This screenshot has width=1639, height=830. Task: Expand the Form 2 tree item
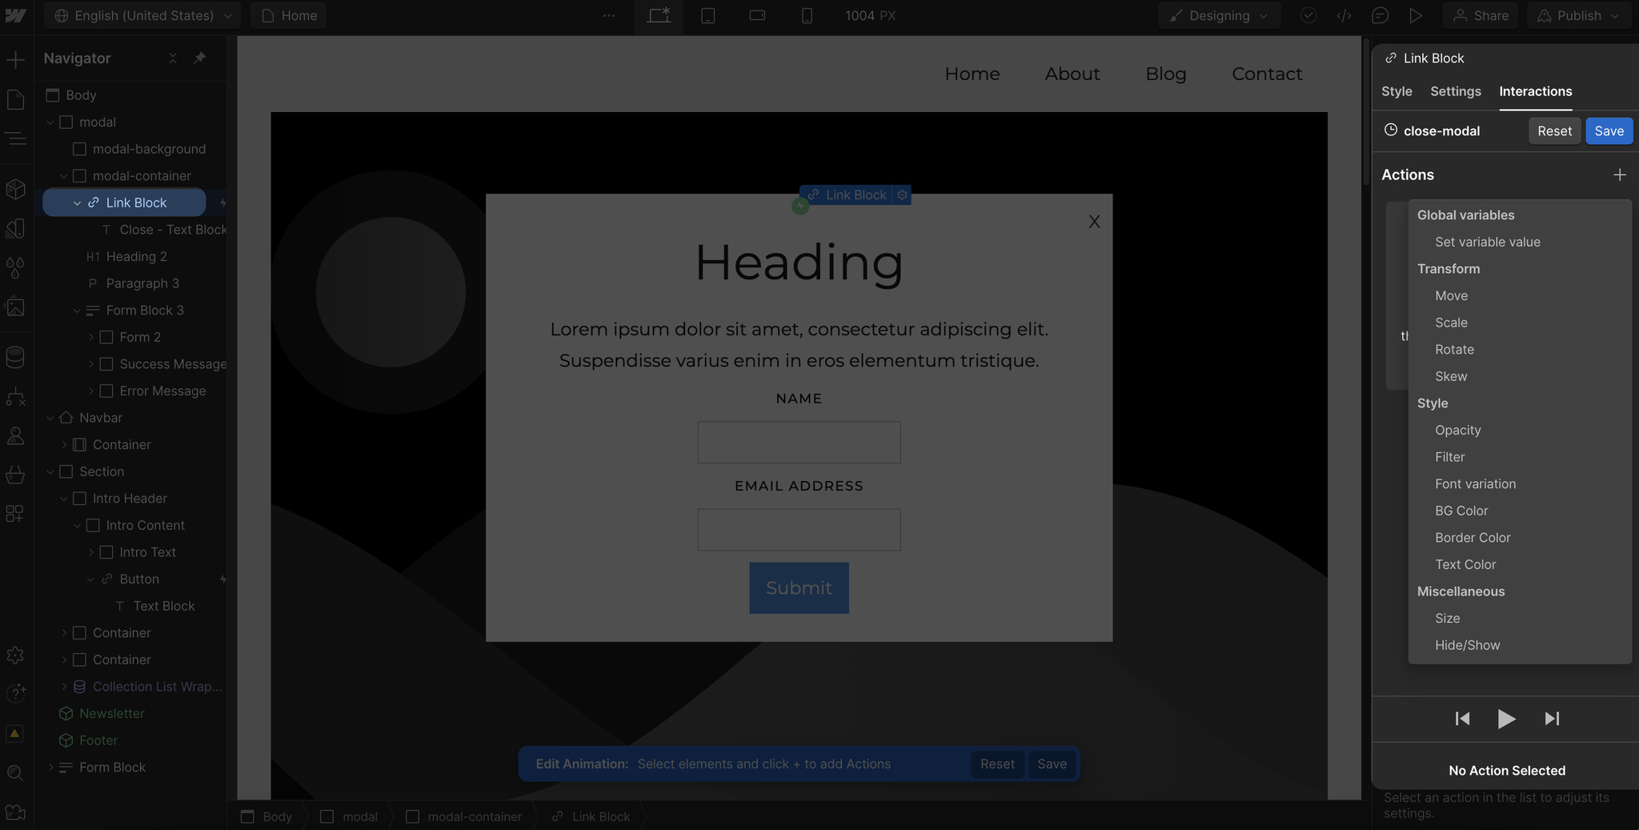click(91, 338)
